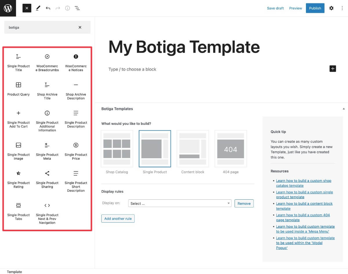Undo the last change
Image resolution: width=348 pixels, height=274 pixels.
click(x=48, y=8)
